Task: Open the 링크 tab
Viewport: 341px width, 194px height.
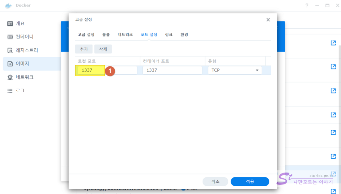Action: [x=169, y=35]
